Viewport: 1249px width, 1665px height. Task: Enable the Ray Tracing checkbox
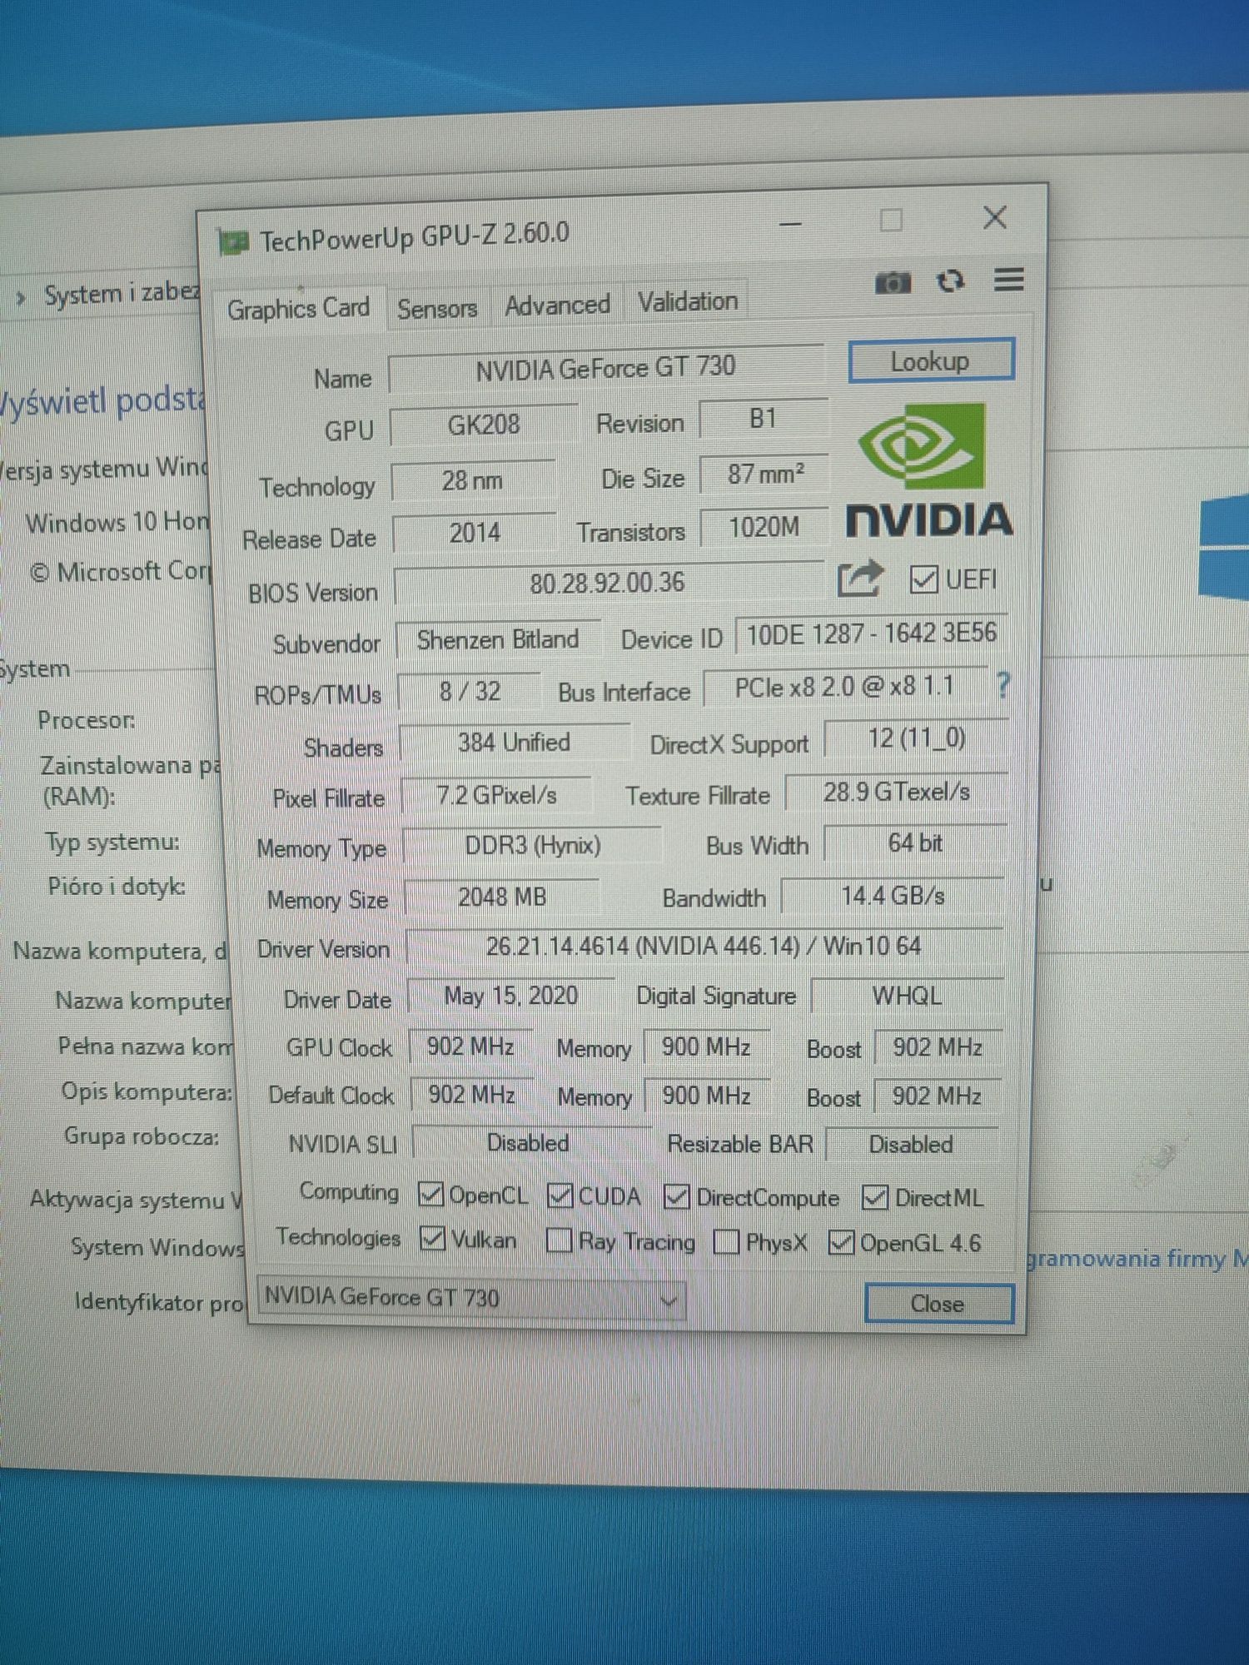558,1241
